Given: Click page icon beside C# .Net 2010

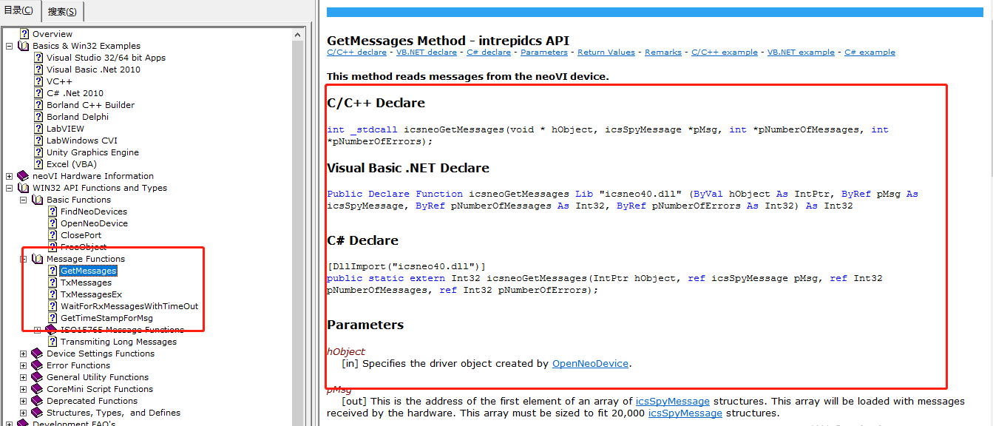Looking at the screenshot, I should 38,93.
